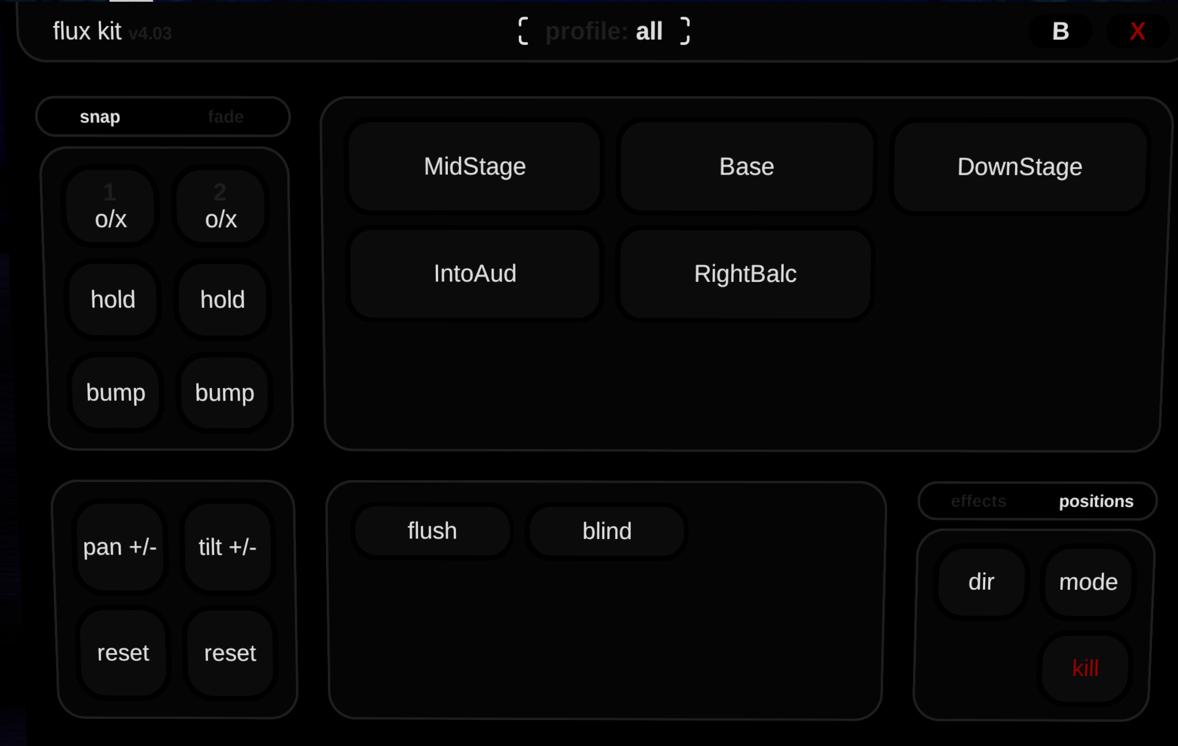Select the IntoAud position

pyautogui.click(x=474, y=273)
